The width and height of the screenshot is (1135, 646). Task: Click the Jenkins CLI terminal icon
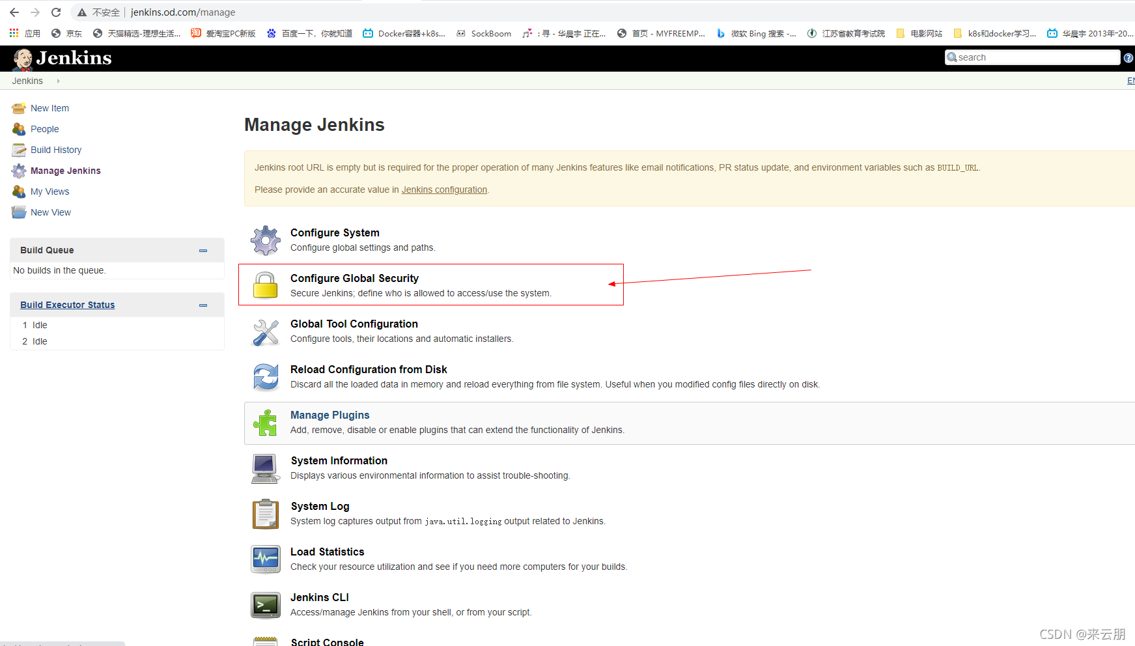266,605
